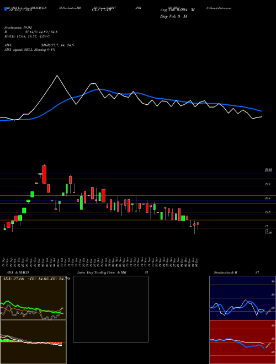Click the 'Avg Vol: 0.004 M' value
The height and width of the screenshot is (364, 276).
pyautogui.click(x=177, y=10)
